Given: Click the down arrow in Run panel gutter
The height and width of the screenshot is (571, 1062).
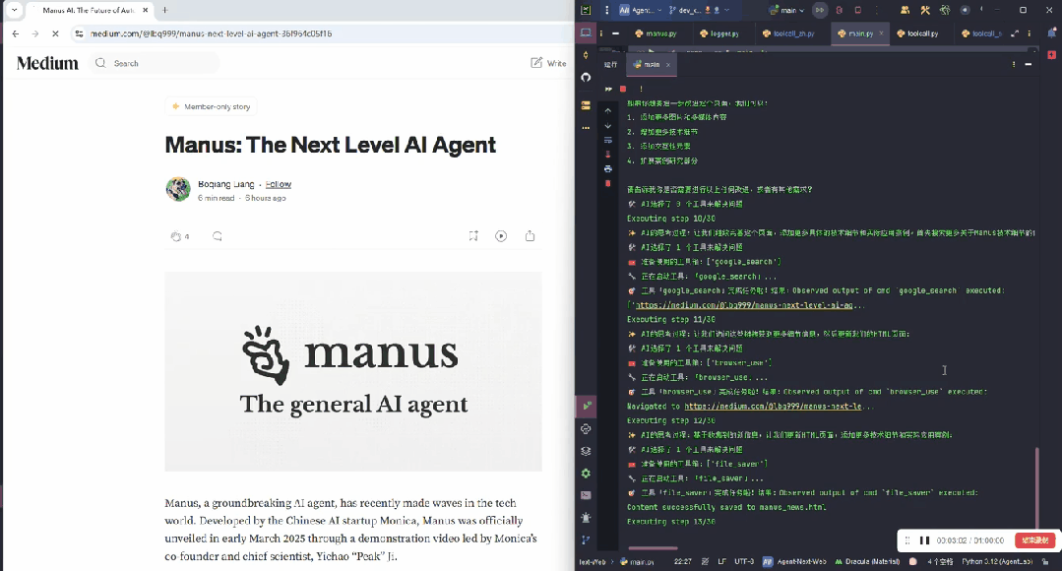Looking at the screenshot, I should 607,125.
